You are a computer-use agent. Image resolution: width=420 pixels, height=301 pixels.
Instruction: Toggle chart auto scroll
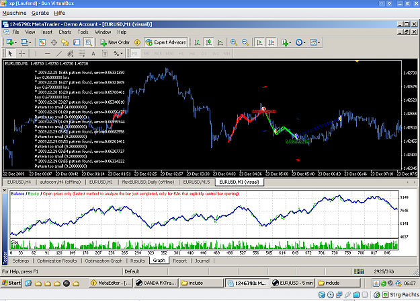(259, 42)
